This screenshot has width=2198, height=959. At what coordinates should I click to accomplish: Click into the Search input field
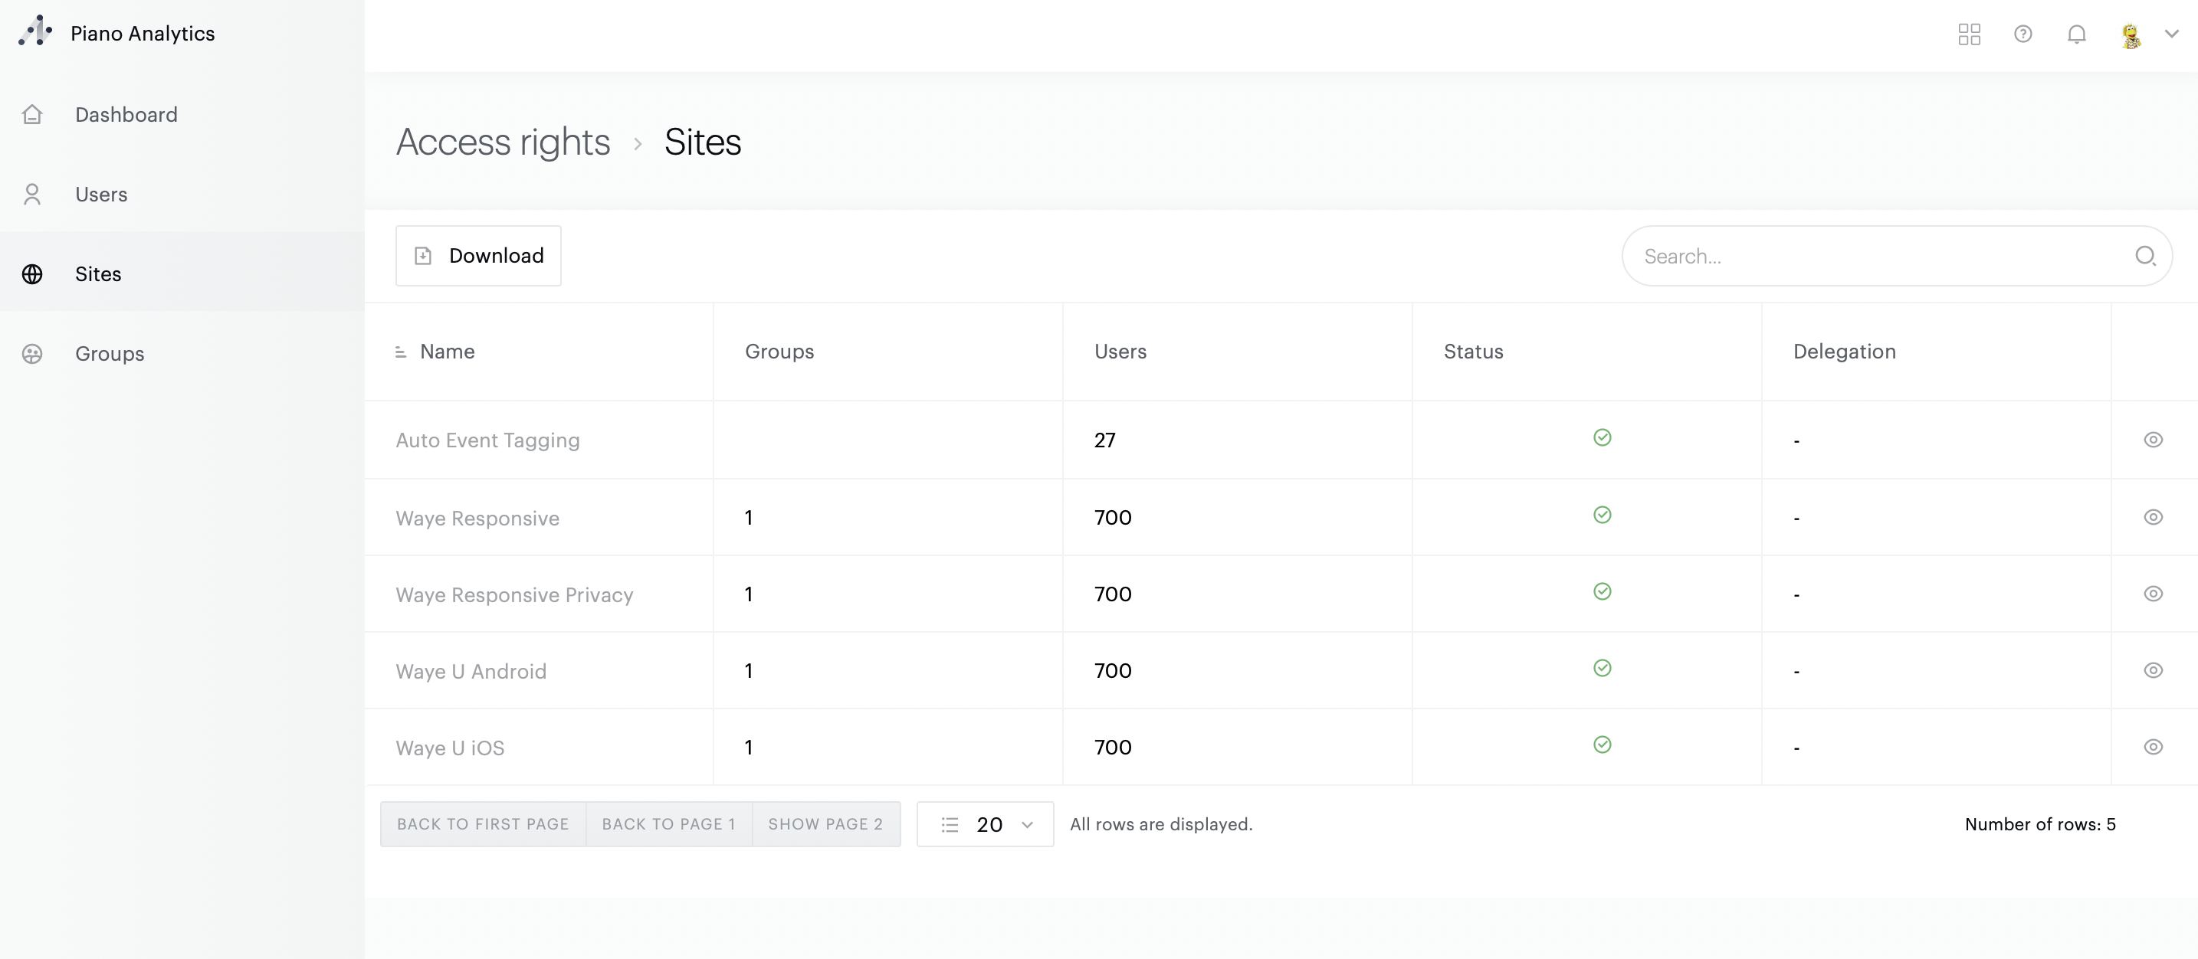coord(1877,256)
